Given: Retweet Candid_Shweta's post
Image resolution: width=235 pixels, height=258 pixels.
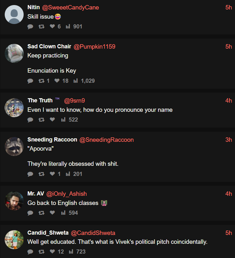Looking at the screenshot, I should (41, 252).
